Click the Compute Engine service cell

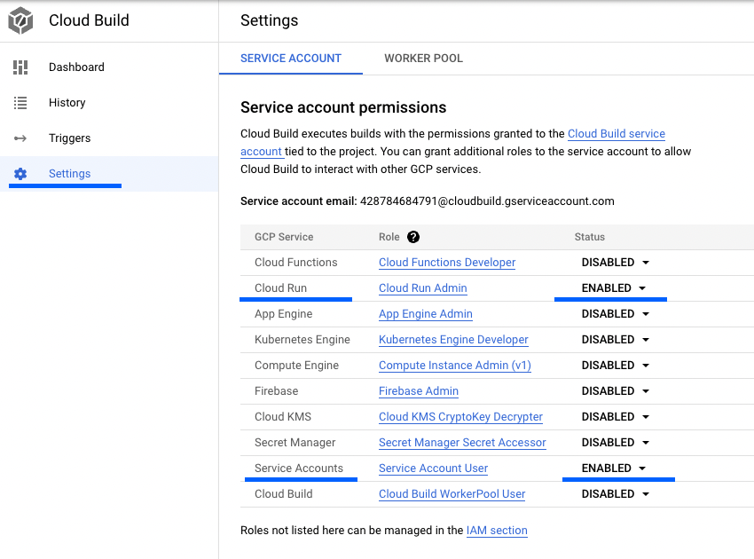click(296, 366)
